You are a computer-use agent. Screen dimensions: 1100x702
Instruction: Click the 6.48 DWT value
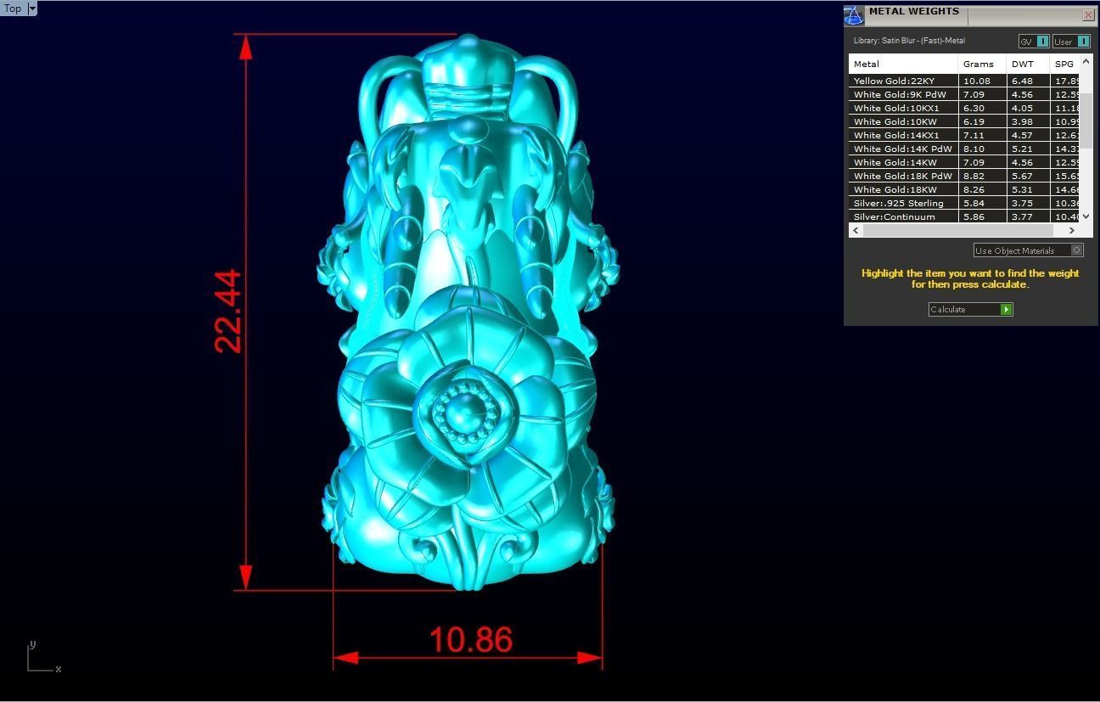[1022, 81]
